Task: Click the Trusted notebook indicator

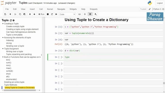Action: 143,9
